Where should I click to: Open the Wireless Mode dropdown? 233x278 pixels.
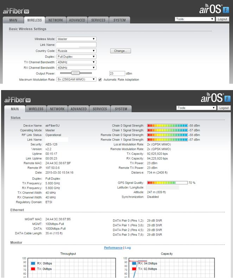pyautogui.click(x=76, y=39)
